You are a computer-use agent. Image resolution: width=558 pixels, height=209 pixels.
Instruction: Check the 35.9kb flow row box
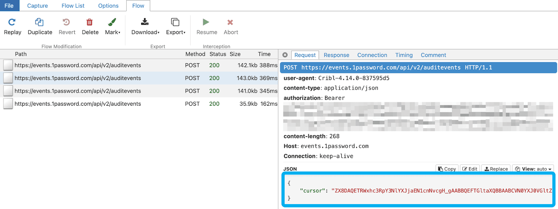pos(8,104)
